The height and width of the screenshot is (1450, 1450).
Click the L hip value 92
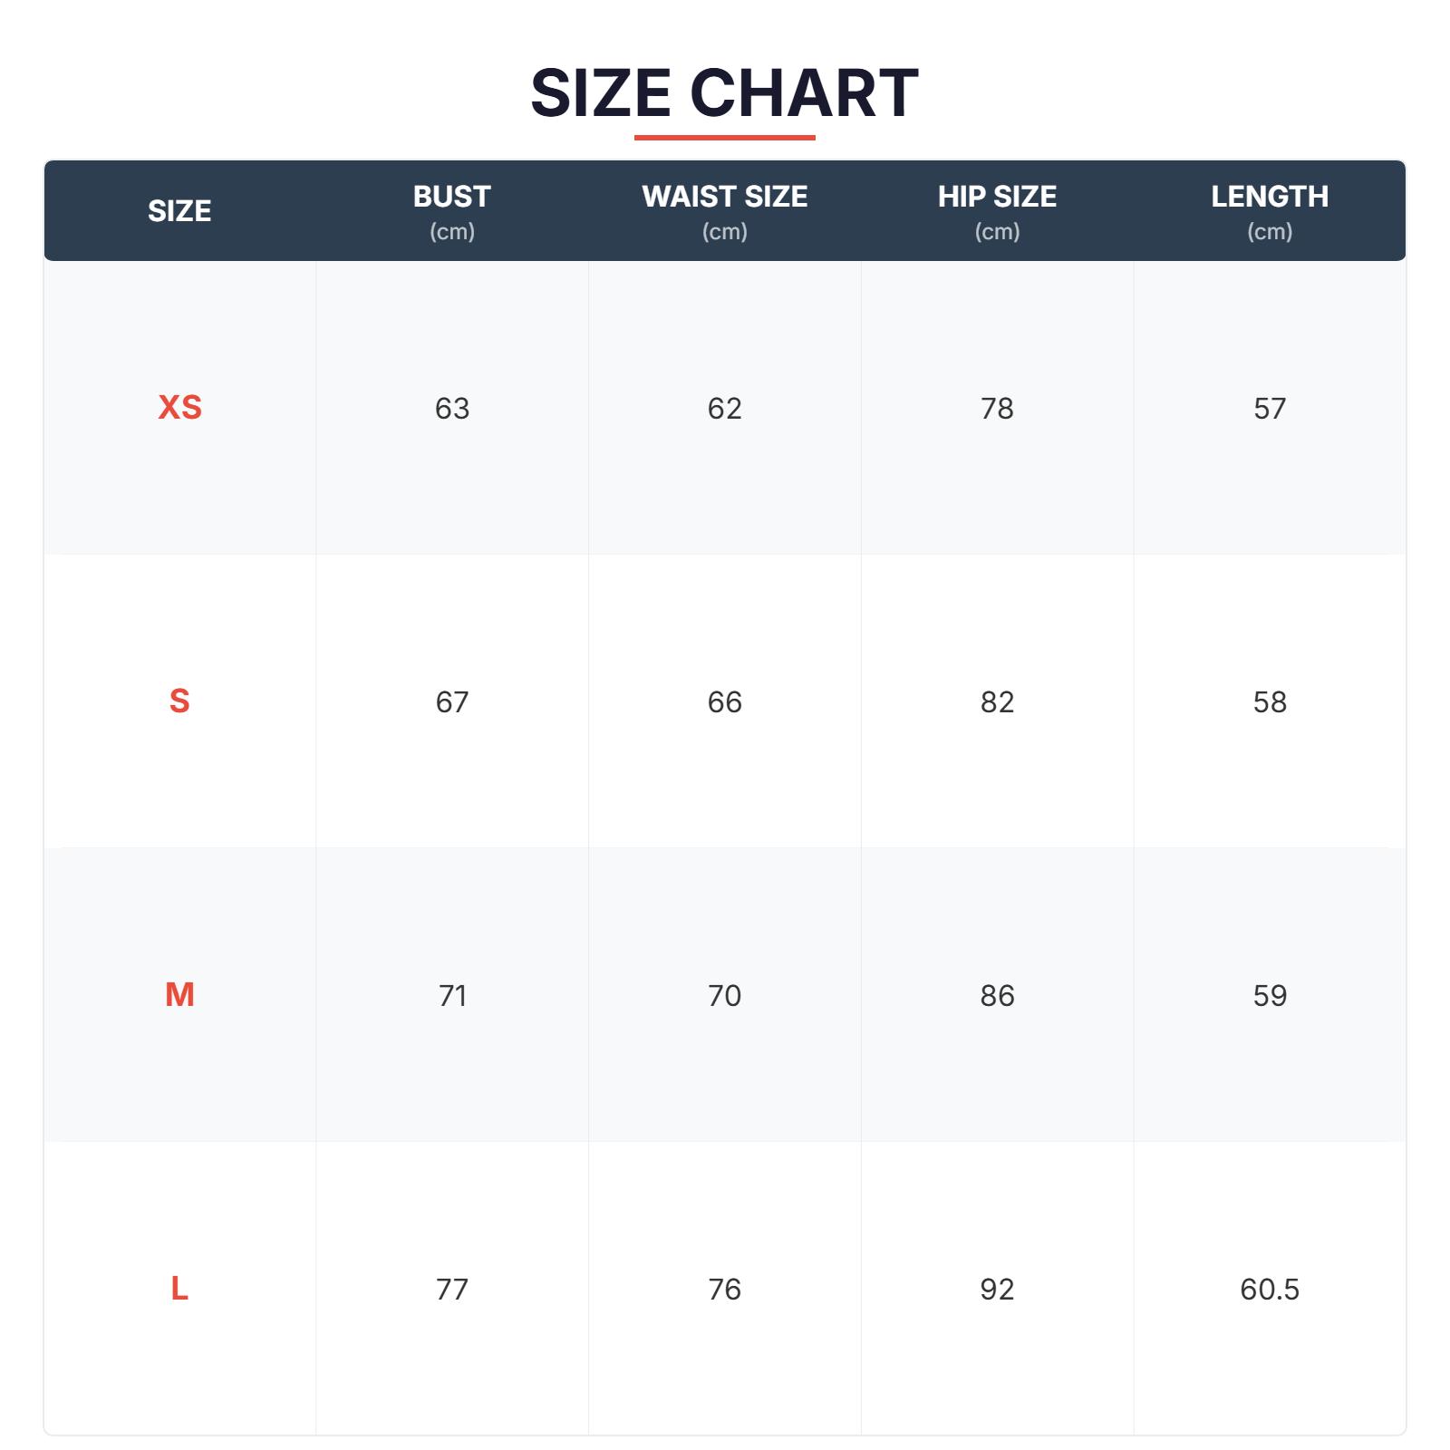[x=997, y=1290]
